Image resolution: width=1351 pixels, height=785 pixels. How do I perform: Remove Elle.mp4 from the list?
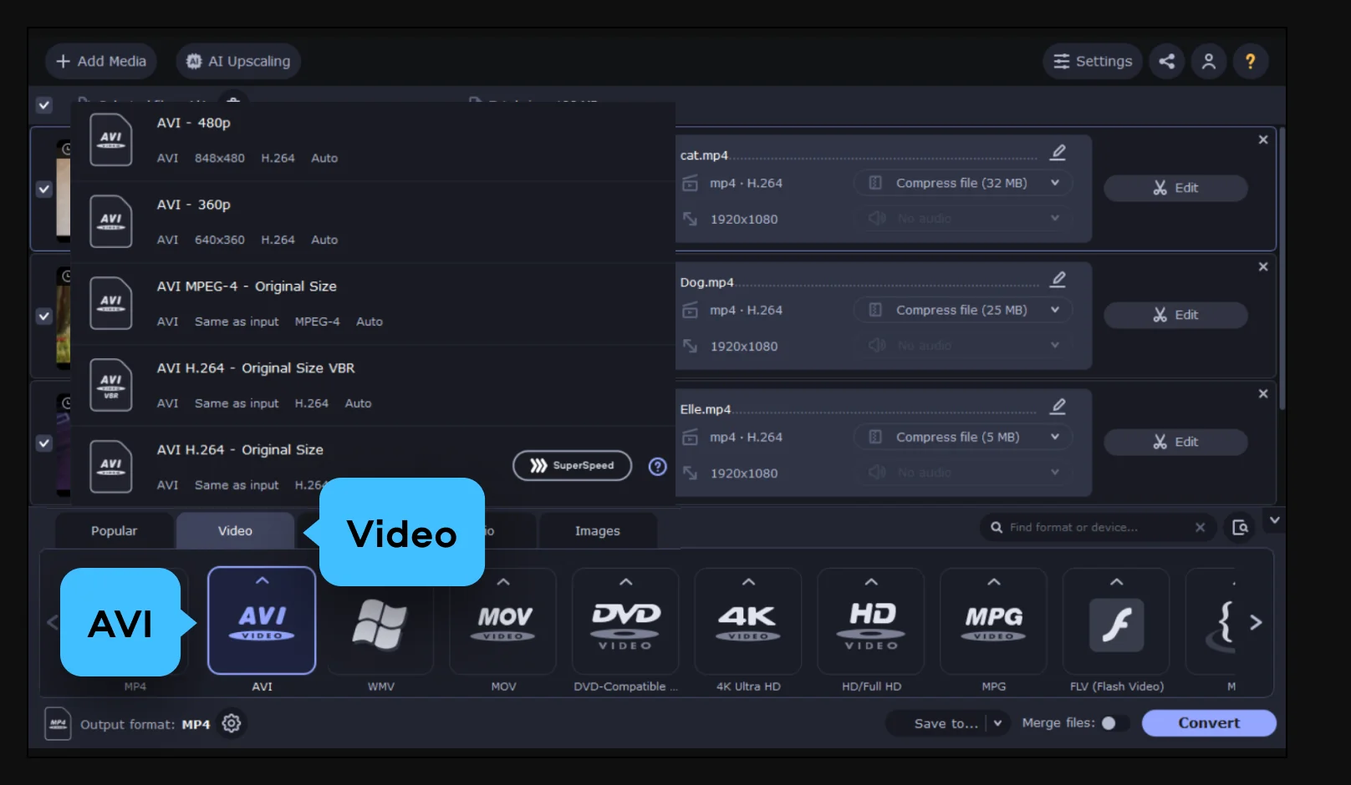[x=1263, y=393]
